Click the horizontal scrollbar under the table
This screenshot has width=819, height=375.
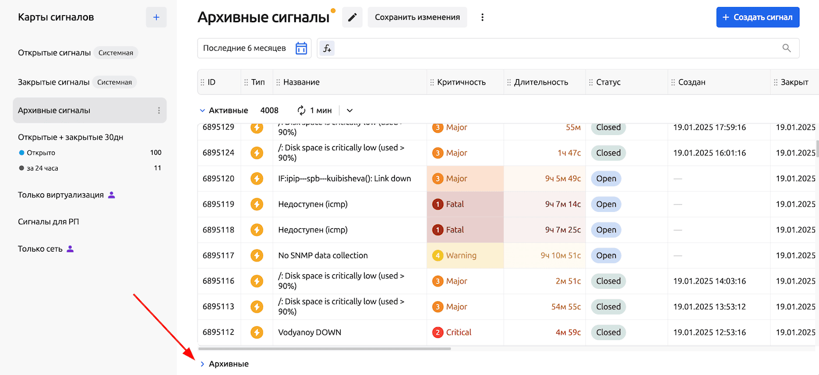click(x=324, y=349)
